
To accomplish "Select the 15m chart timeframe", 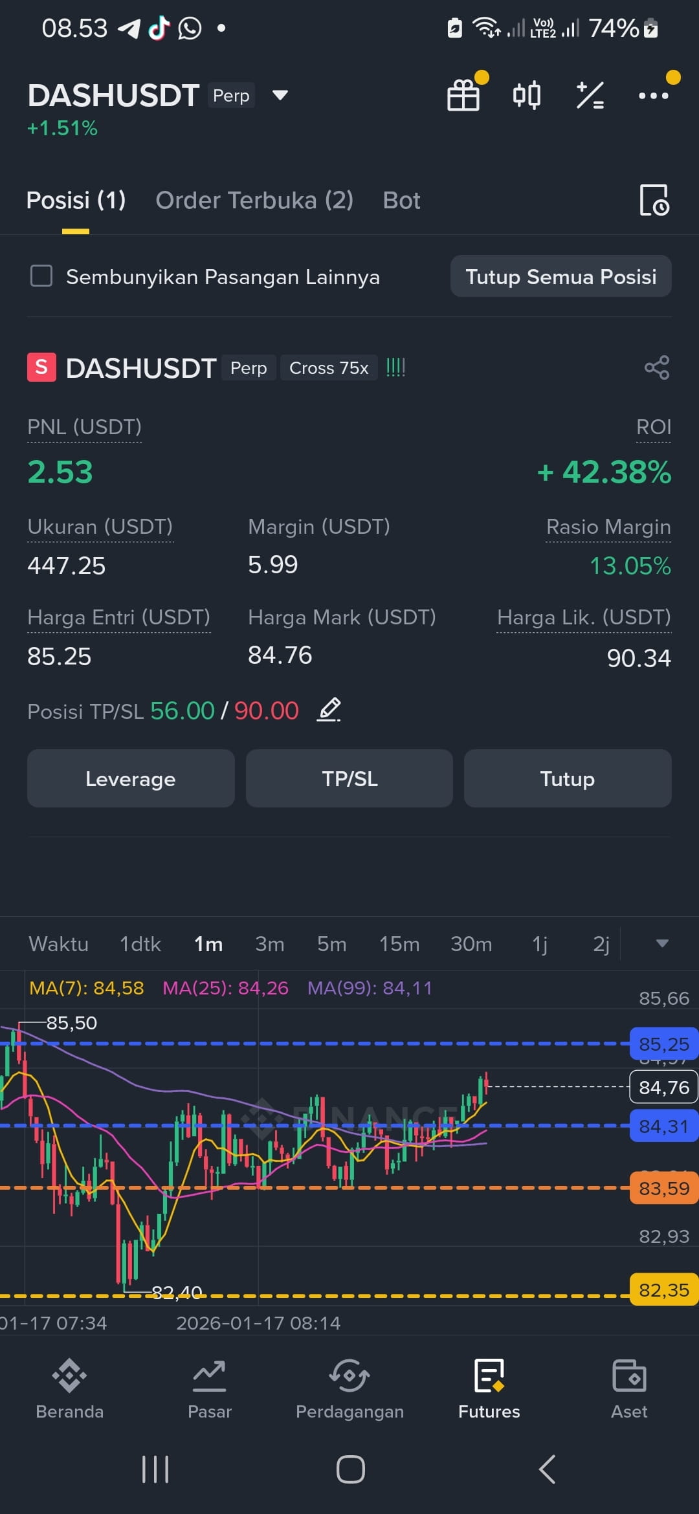I will tap(399, 944).
